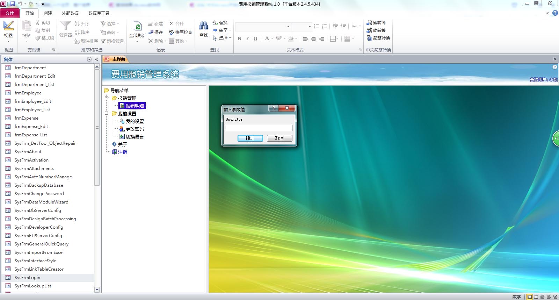Click 新建 new record button

pyautogui.click(x=155, y=23)
